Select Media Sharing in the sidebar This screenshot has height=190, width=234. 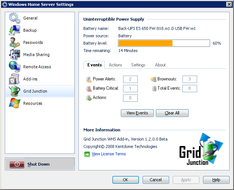40,55
